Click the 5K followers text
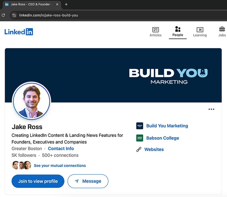The width and height of the screenshot is (227, 197). click(x=24, y=155)
